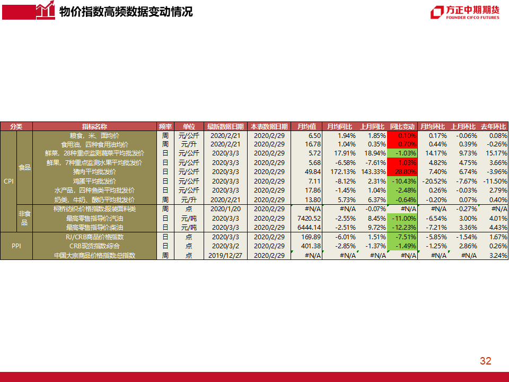
Task: Click the red 28.80% highlighted cell
Action: [x=402, y=172]
